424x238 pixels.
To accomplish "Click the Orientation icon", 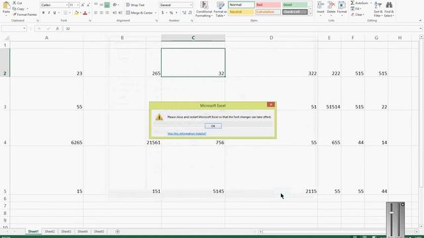I will coord(115,5).
